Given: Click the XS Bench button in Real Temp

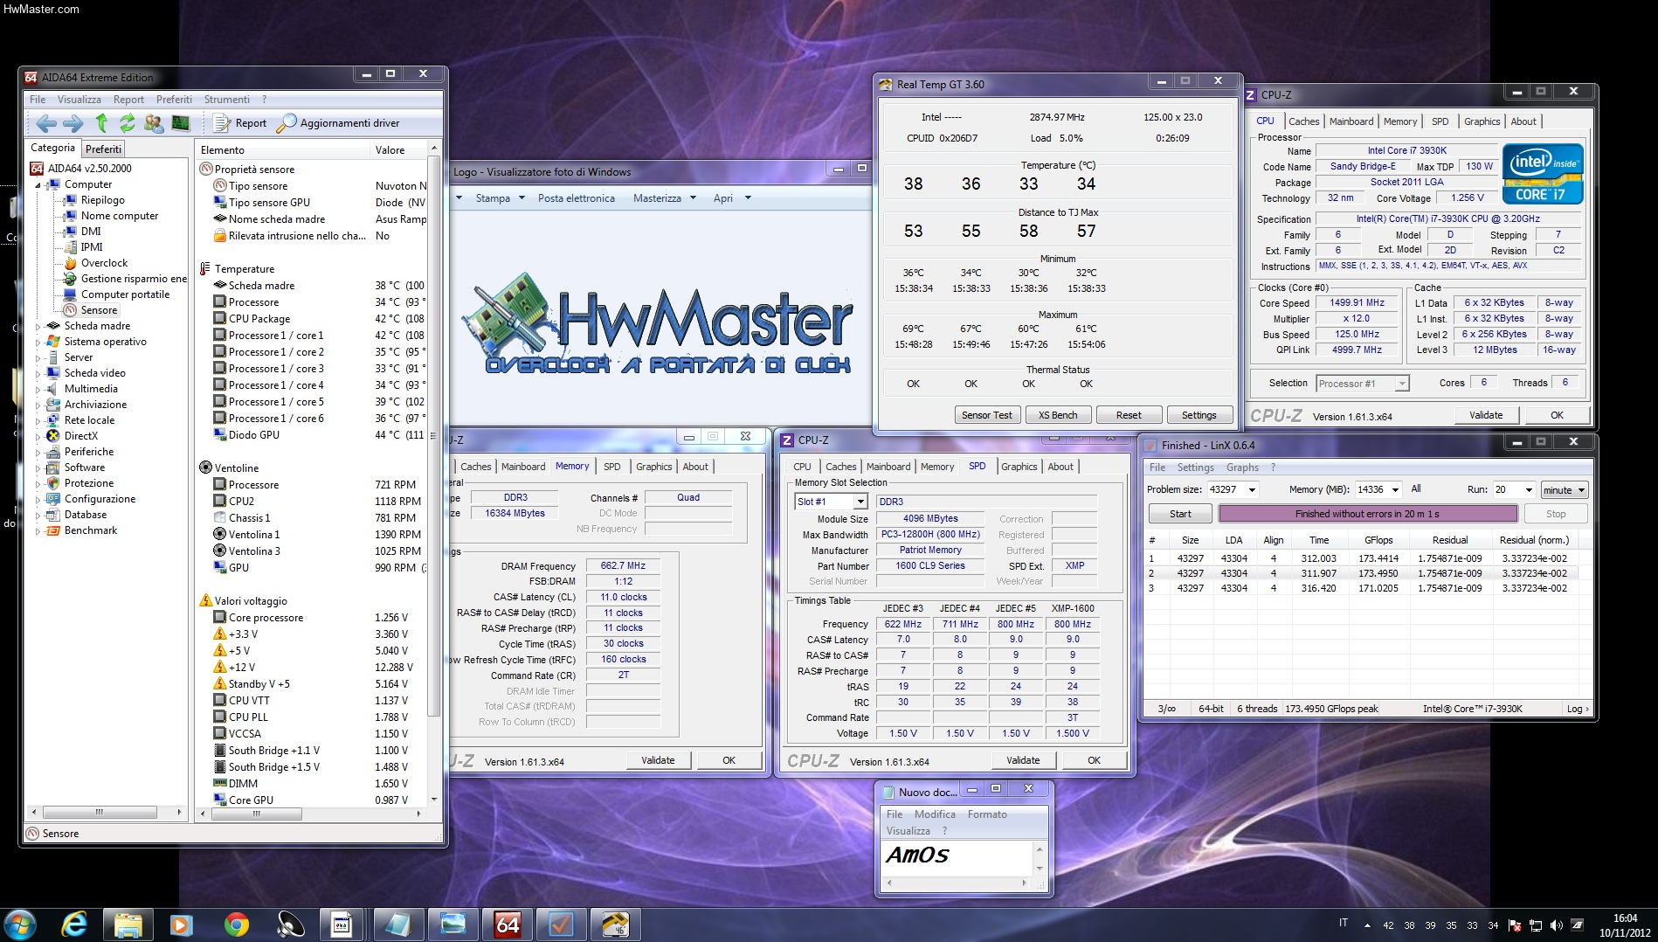Looking at the screenshot, I should point(1057,415).
